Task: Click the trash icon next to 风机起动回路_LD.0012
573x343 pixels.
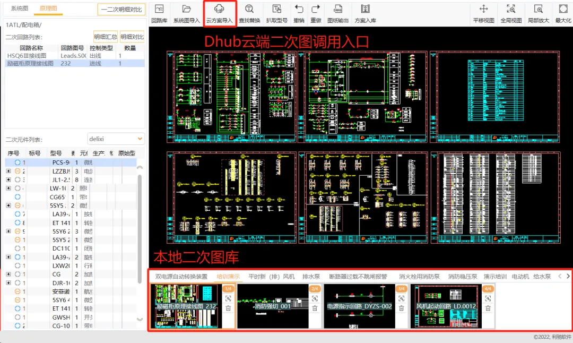Action: pos(488,308)
